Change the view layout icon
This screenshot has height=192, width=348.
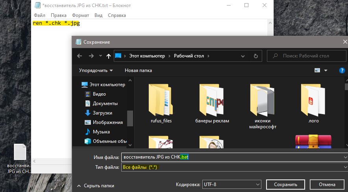point(317,70)
